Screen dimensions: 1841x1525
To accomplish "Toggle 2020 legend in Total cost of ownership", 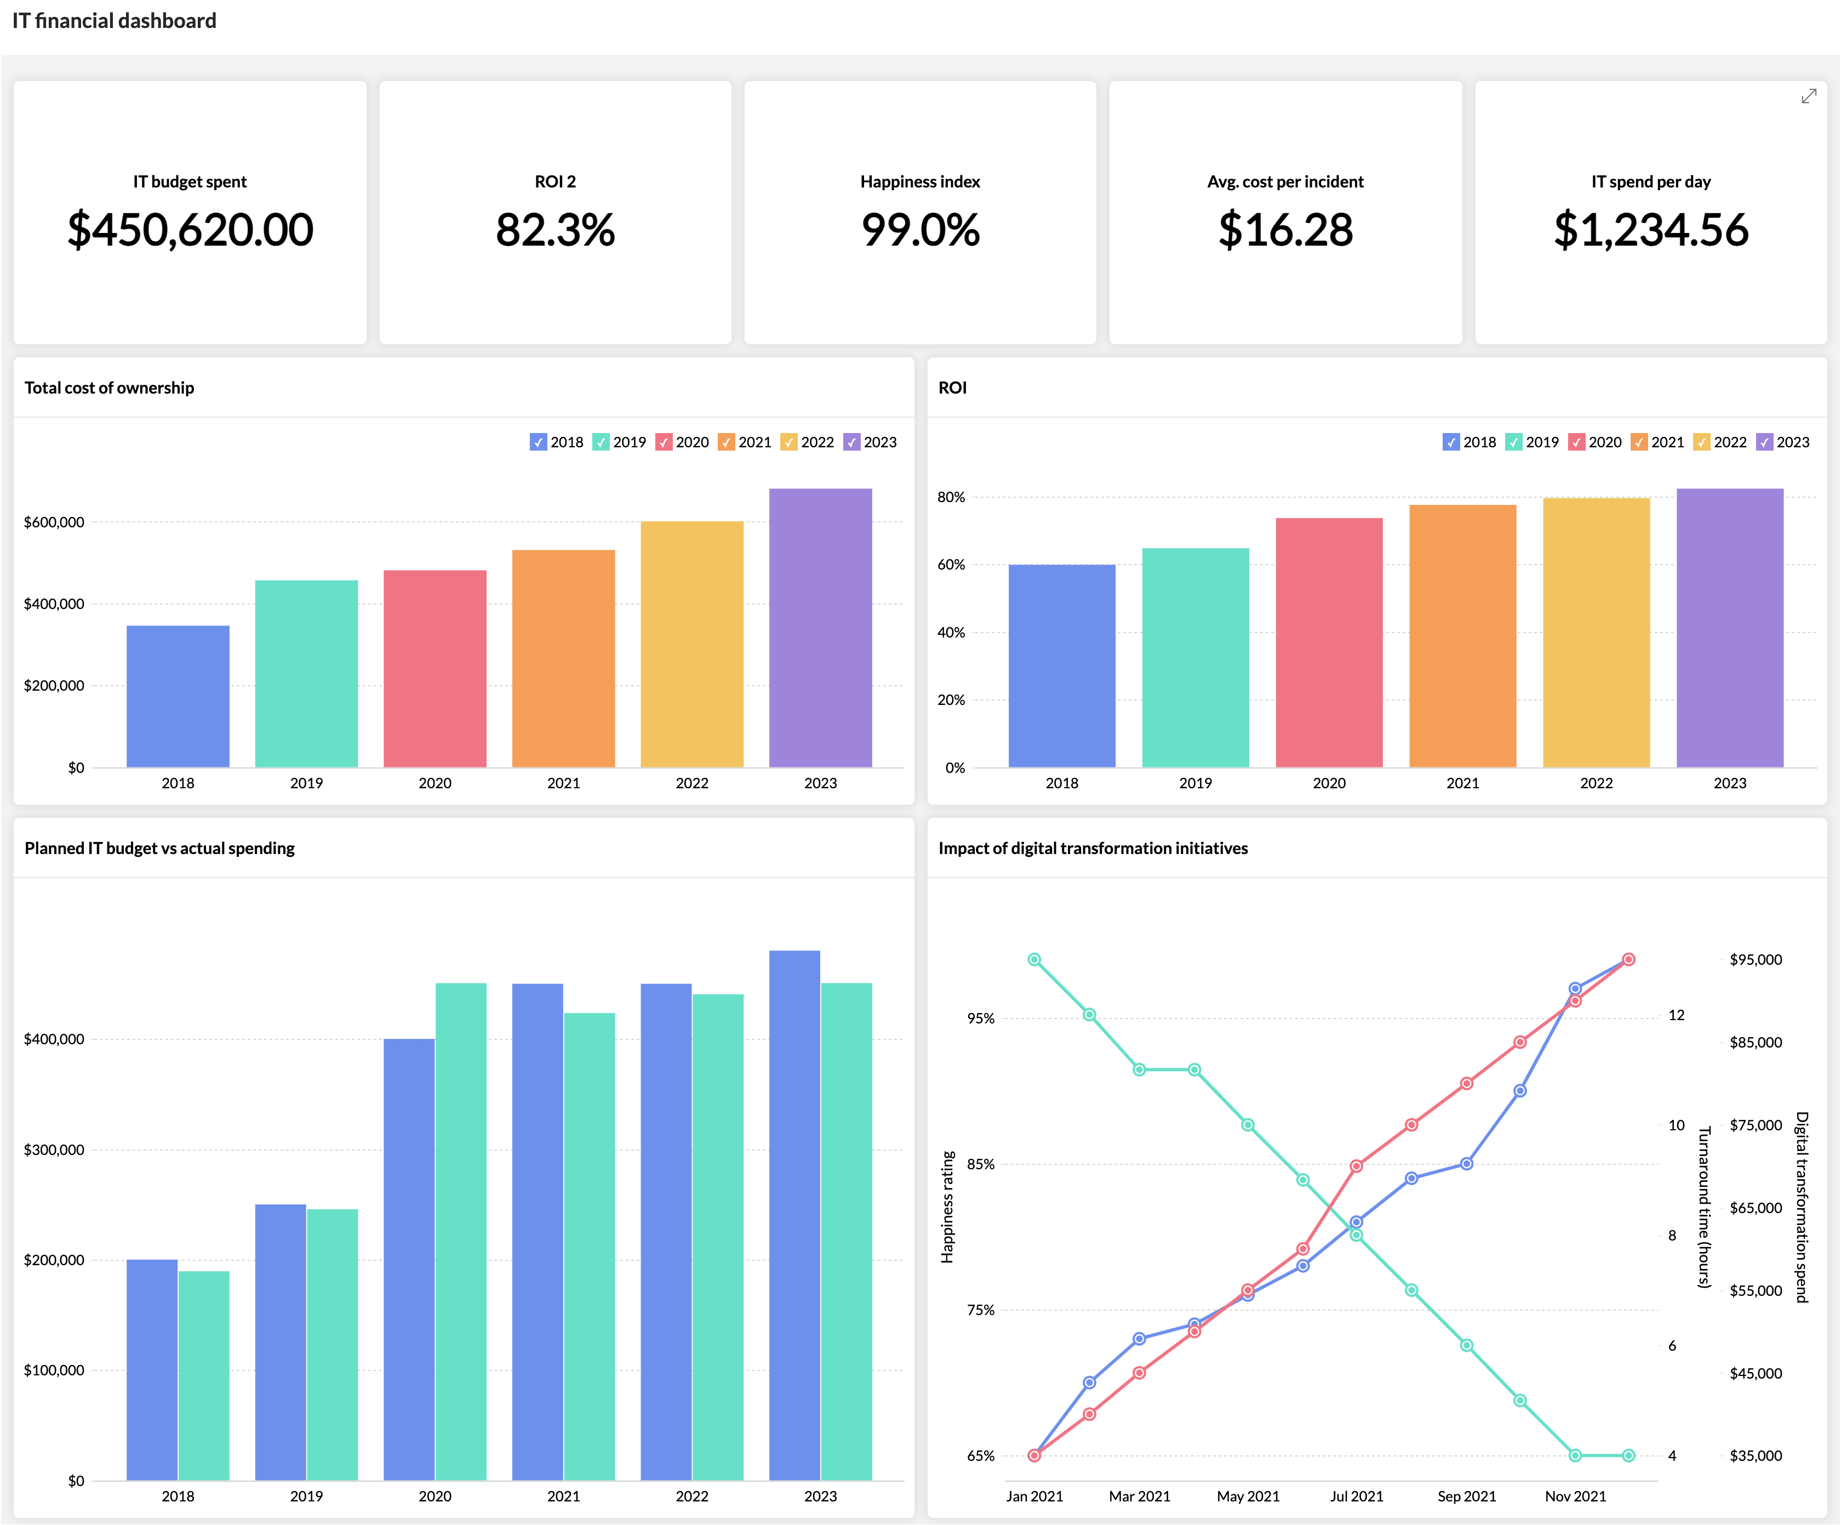I will [664, 442].
